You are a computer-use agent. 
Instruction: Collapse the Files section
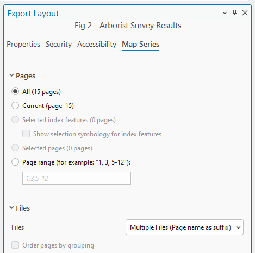click(x=11, y=208)
